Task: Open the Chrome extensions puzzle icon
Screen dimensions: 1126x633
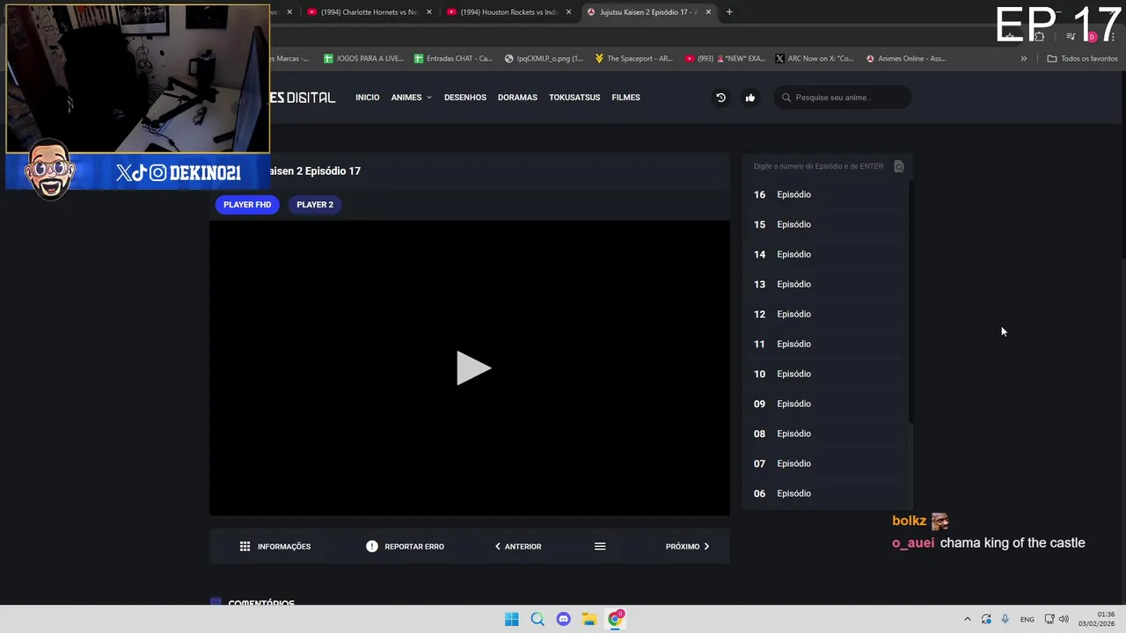Action: coord(1040,36)
